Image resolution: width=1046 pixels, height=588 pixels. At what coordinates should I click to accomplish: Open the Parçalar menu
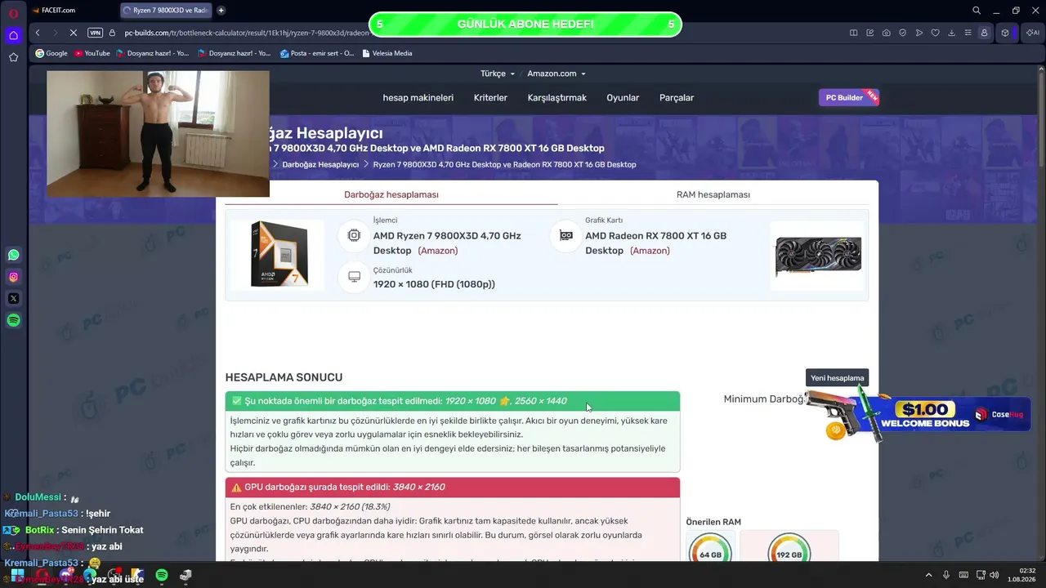(x=677, y=98)
